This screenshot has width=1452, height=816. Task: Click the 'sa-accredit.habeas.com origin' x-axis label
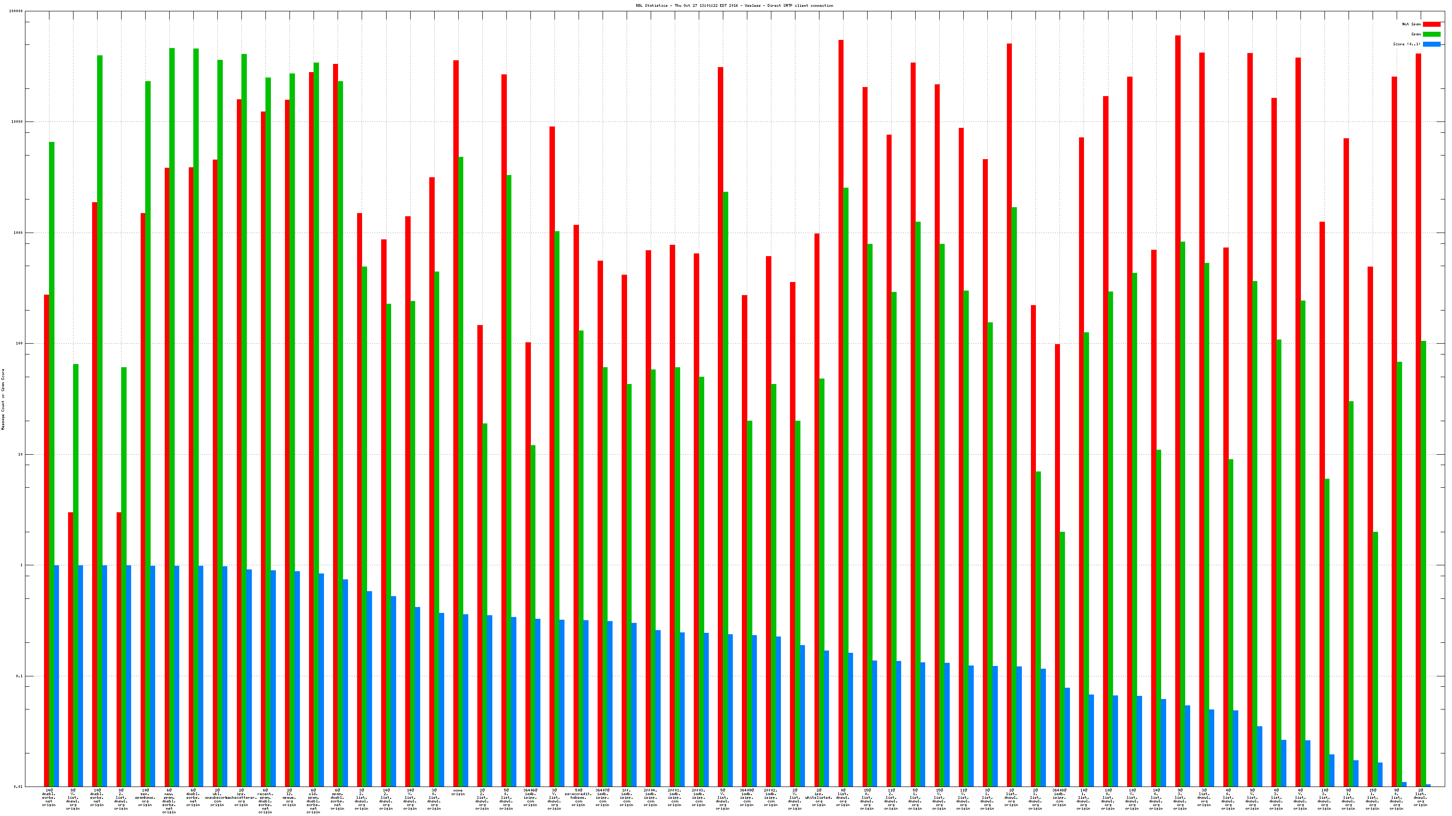(579, 797)
